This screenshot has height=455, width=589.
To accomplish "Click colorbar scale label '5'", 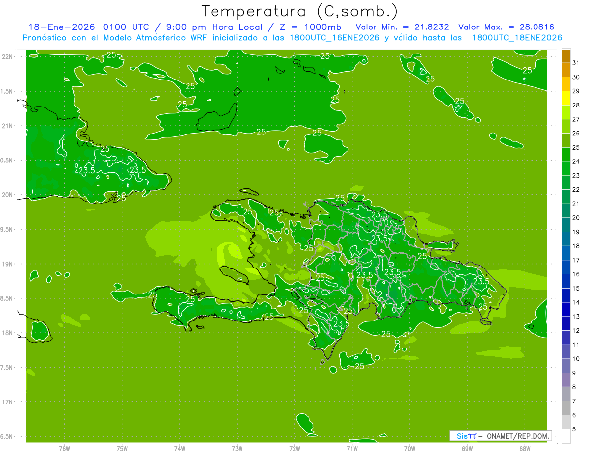I will 574,429.
